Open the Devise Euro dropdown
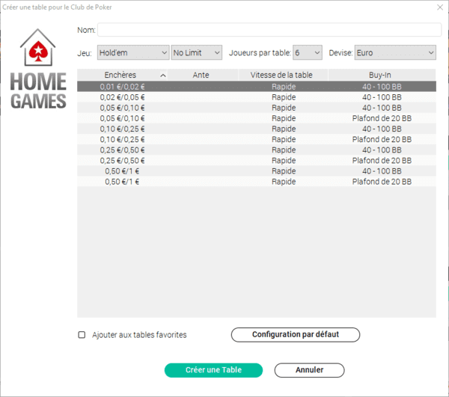Image resolution: width=449 pixels, height=397 pixels. 395,52
